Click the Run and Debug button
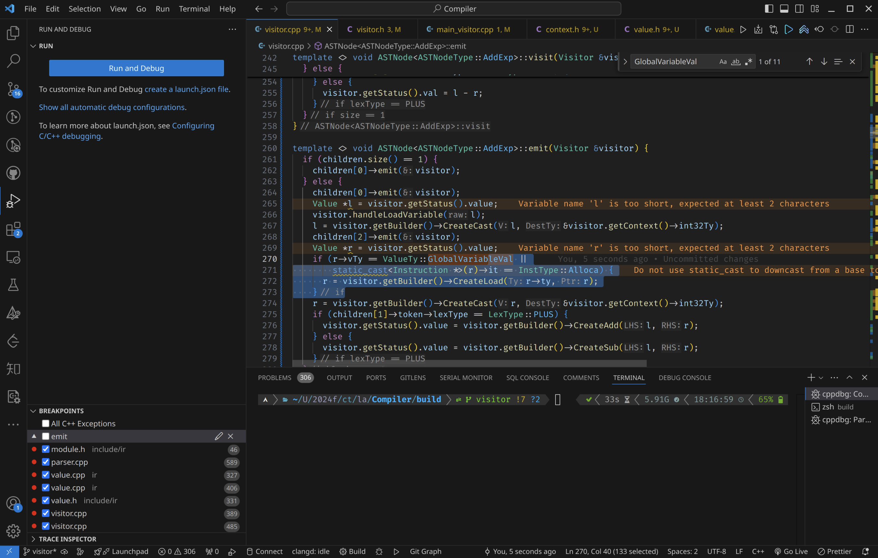 (x=136, y=68)
